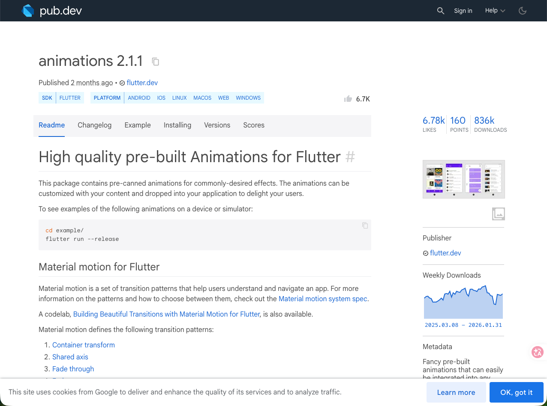Click the SDK tag label
547x406 pixels.
tap(47, 98)
